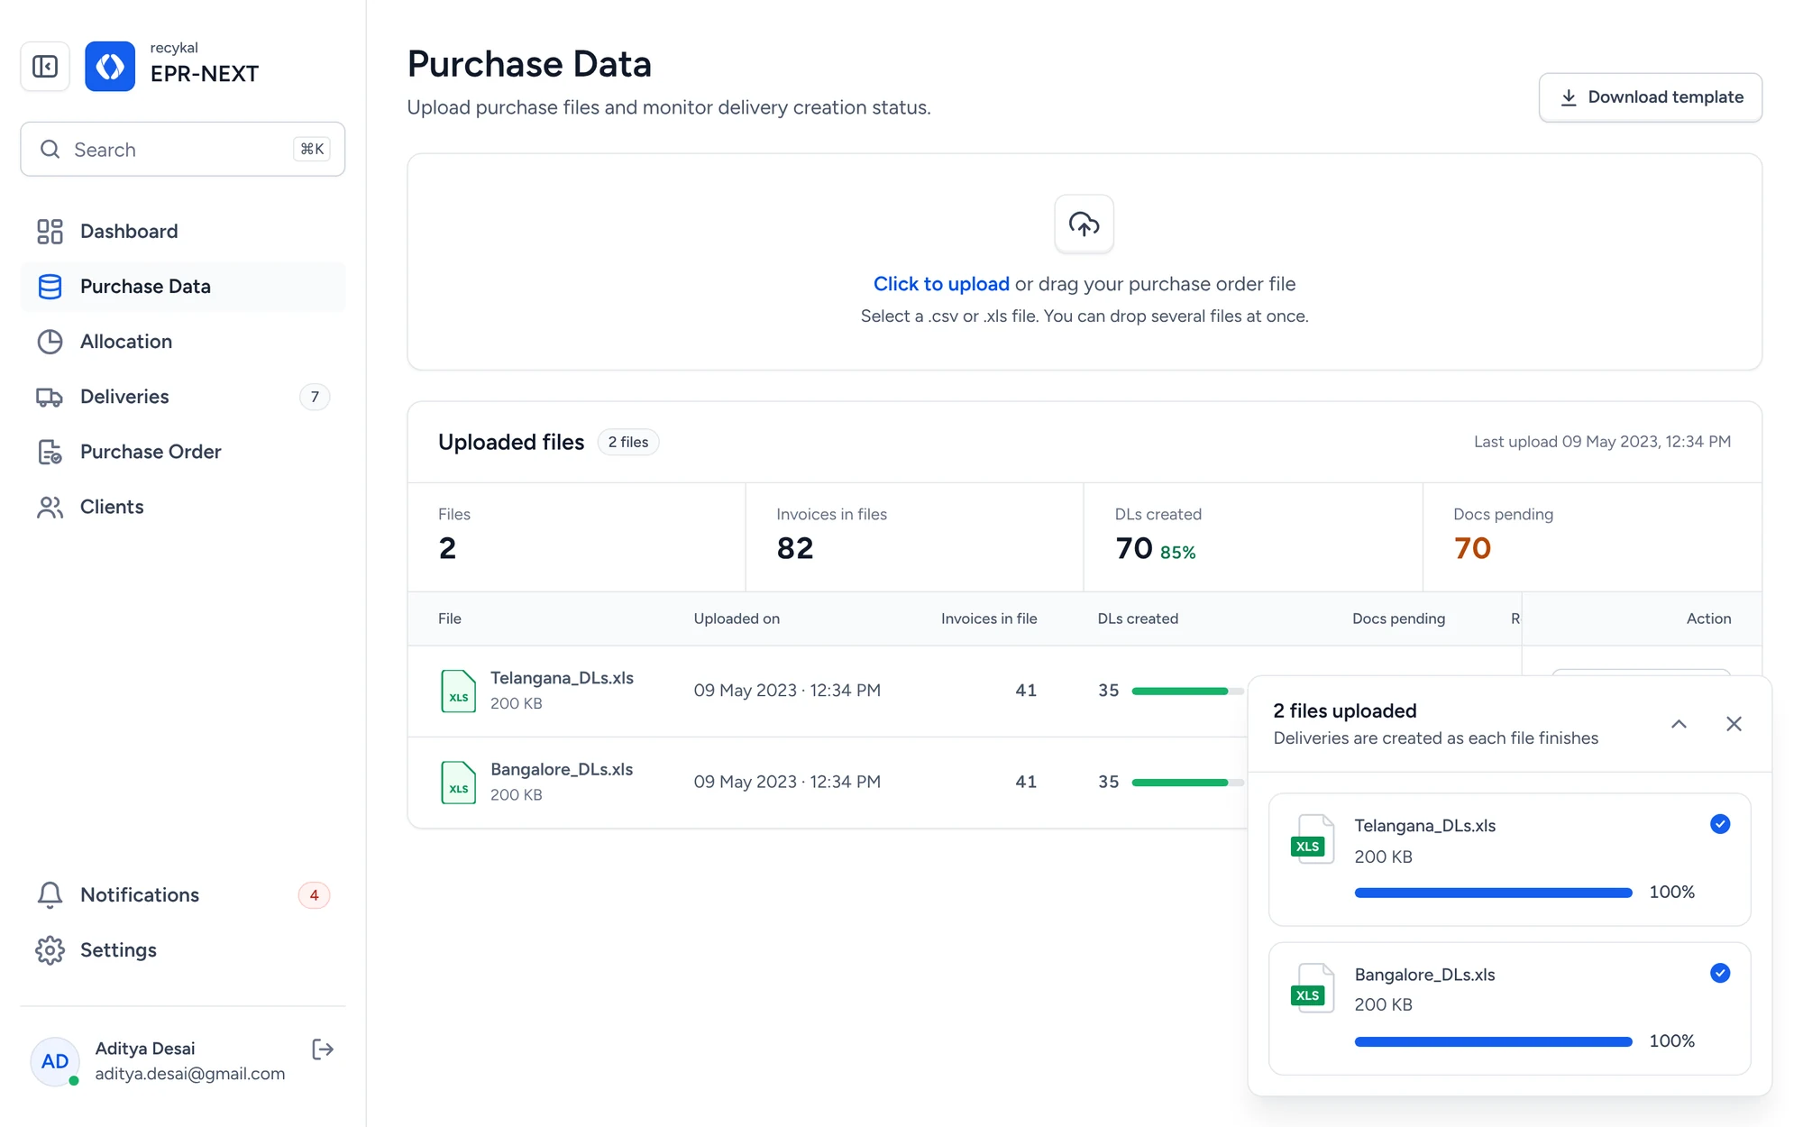This screenshot has width=1803, height=1127.
Task: Click Telangana_DLs.xls file icon in upload popup
Action: [x=1312, y=839]
